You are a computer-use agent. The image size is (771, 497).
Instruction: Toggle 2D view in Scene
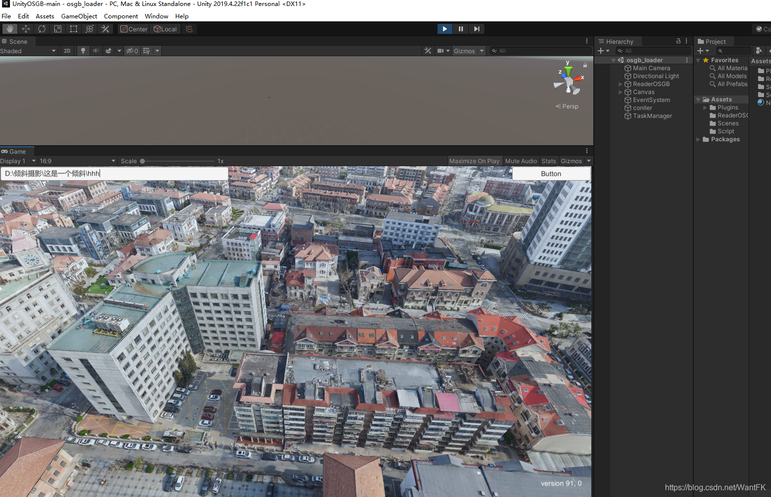(x=67, y=51)
